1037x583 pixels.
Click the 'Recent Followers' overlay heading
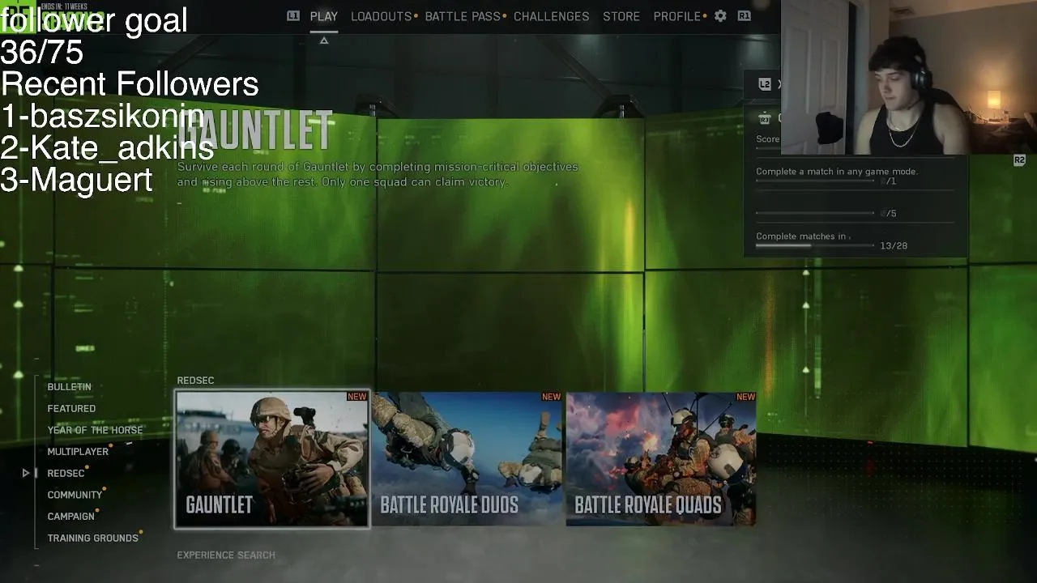[x=130, y=84]
